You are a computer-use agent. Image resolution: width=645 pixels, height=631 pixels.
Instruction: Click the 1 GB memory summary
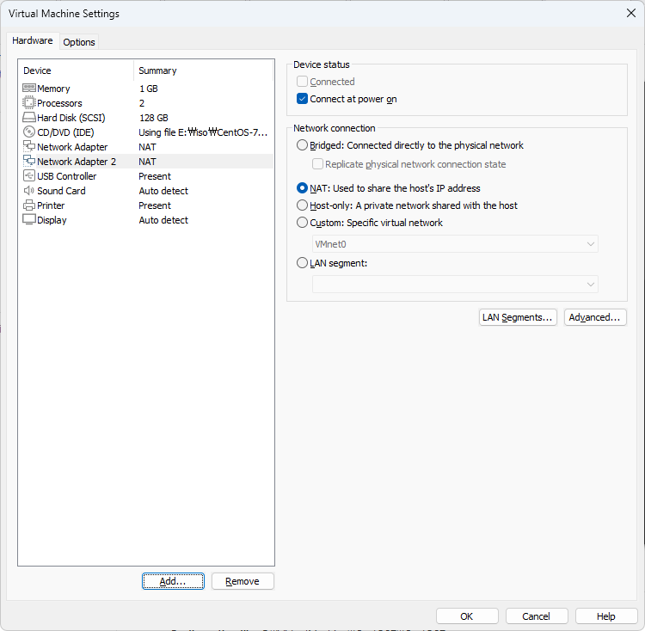149,89
